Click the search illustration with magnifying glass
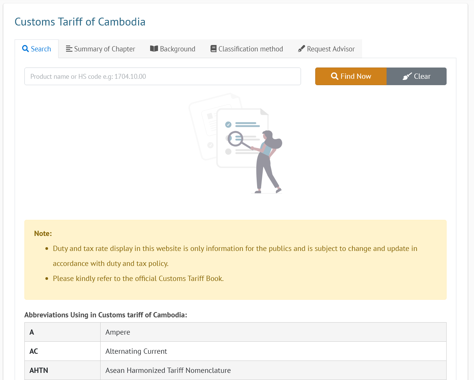This screenshot has width=474, height=380. (x=235, y=143)
